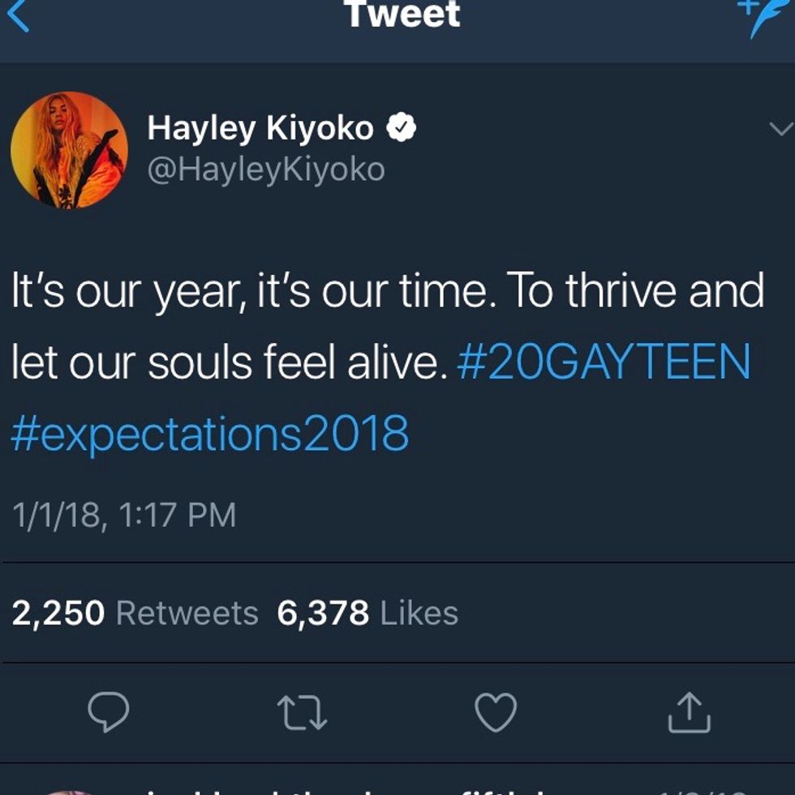Tap the @HayleyKiyoko handle
This screenshot has width=795, height=795.
(266, 170)
